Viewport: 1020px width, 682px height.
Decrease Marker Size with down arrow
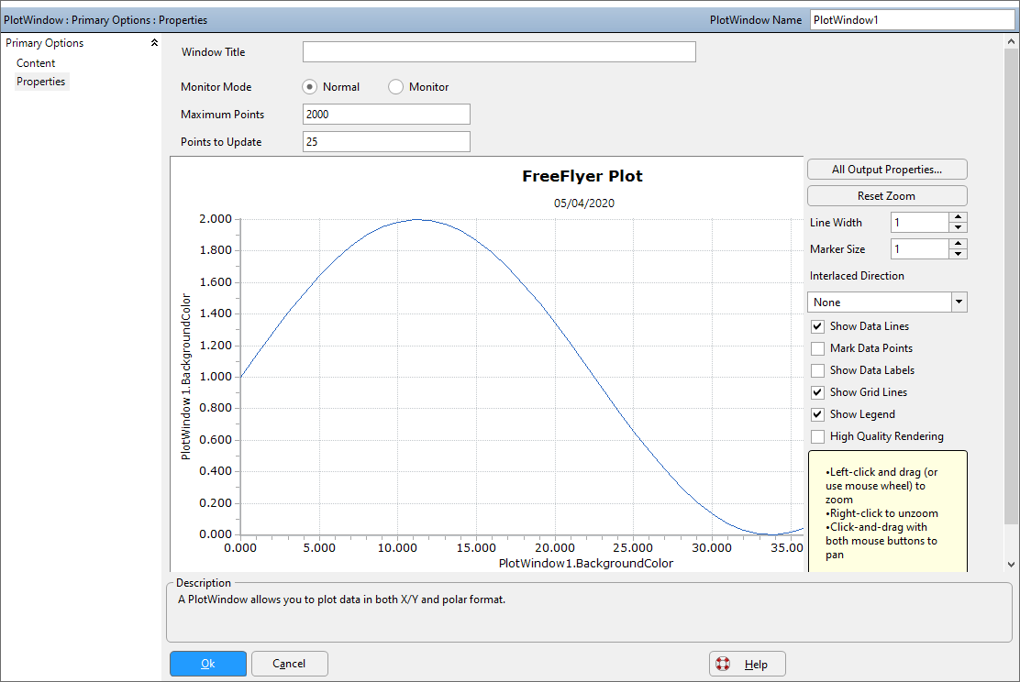click(959, 254)
